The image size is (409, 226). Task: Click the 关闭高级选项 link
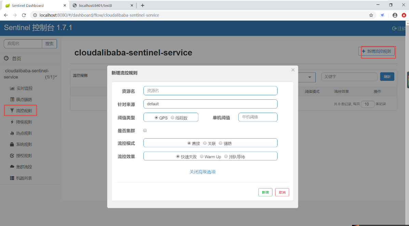click(x=202, y=172)
